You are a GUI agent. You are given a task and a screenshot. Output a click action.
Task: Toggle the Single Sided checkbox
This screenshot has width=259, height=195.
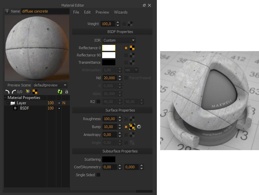click(x=98, y=175)
